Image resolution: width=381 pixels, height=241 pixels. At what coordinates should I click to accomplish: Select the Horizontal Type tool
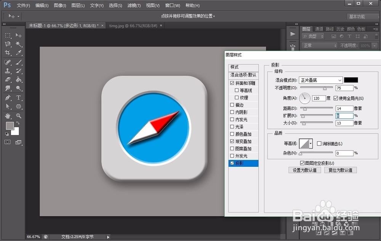click(x=19, y=98)
